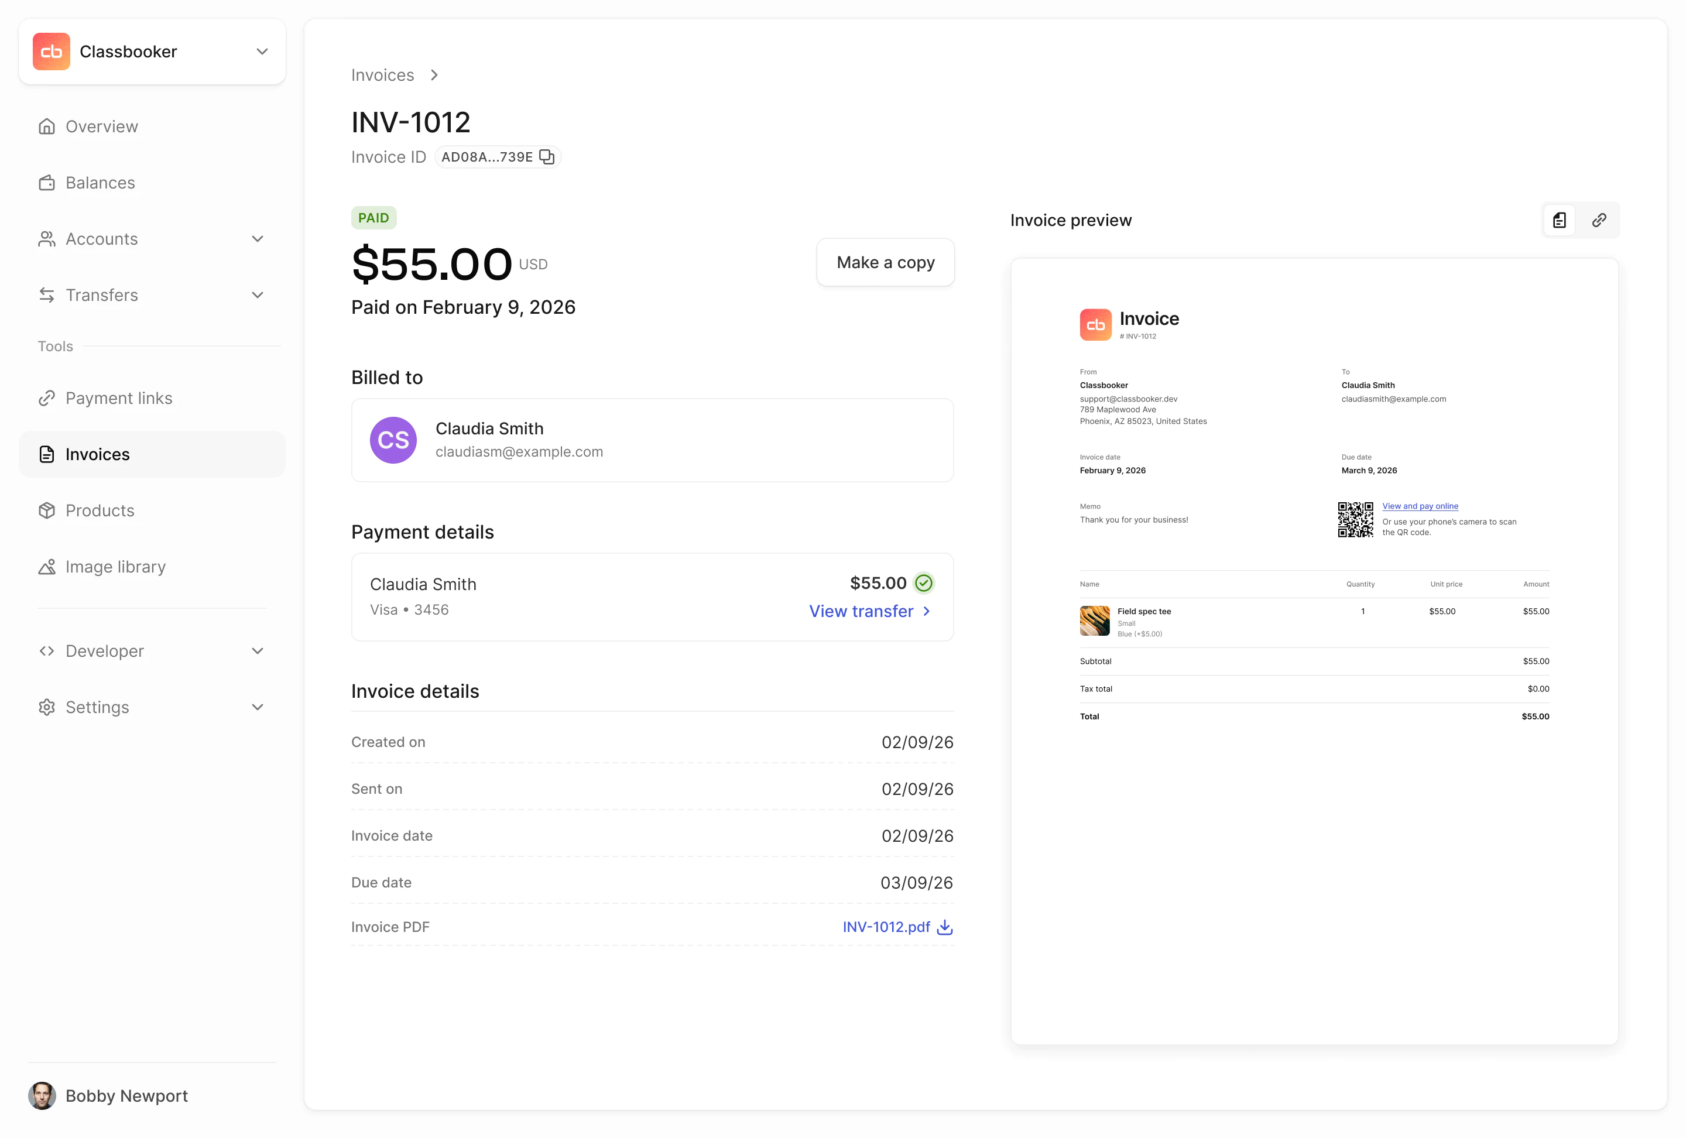1686x1138 pixels.
Task: Expand the Transfers sidebar section
Action: click(x=257, y=295)
